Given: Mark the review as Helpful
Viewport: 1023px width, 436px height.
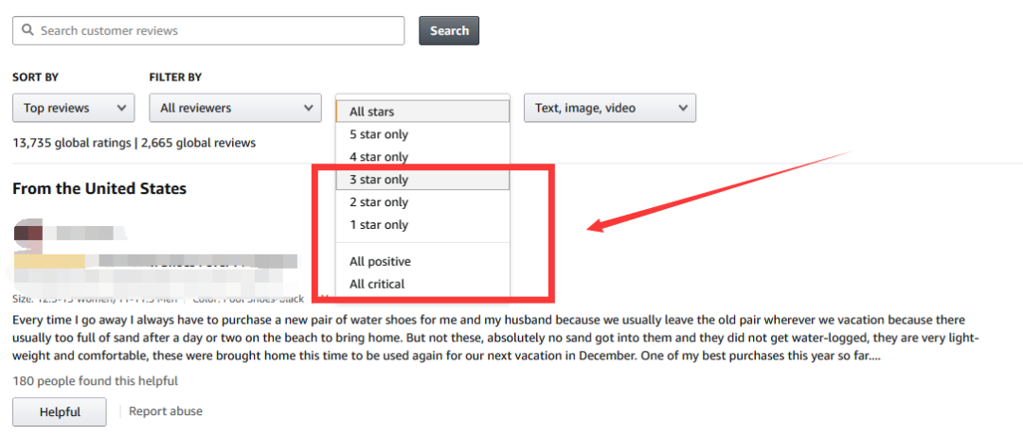Looking at the screenshot, I should click(60, 412).
